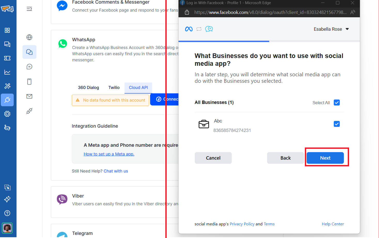Click the blue Next button
This screenshot has width=379, height=238.
tap(325, 158)
